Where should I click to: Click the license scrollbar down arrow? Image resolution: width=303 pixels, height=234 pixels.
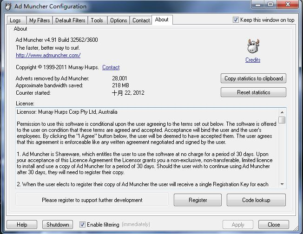282,184
